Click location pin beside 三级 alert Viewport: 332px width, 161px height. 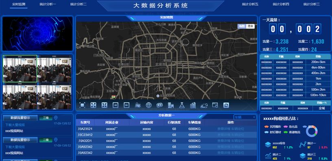[56, 118]
